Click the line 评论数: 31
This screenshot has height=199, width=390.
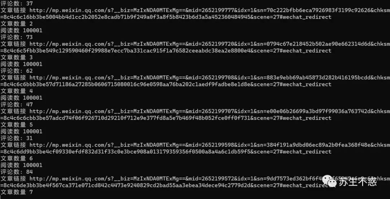(x=17, y=138)
